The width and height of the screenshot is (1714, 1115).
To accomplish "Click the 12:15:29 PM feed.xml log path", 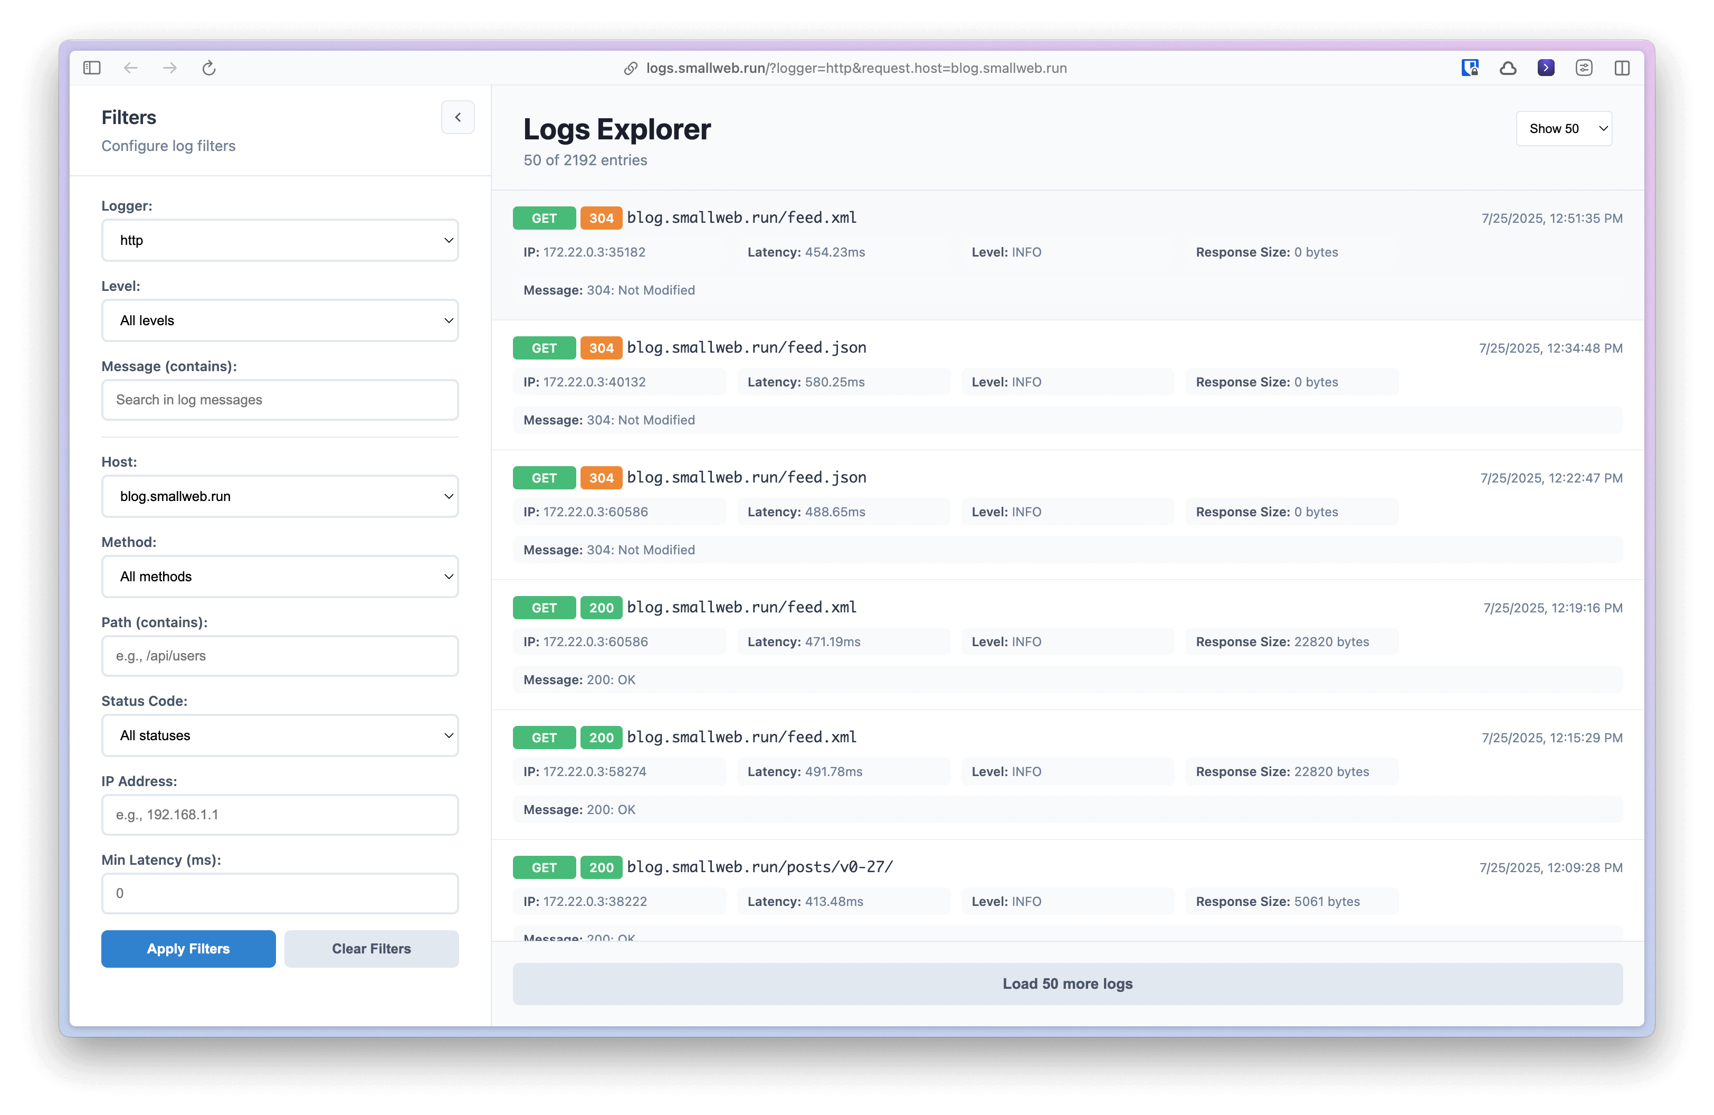I will [x=742, y=737].
